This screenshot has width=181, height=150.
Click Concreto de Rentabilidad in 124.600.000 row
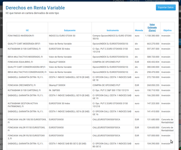click(167, 129)
